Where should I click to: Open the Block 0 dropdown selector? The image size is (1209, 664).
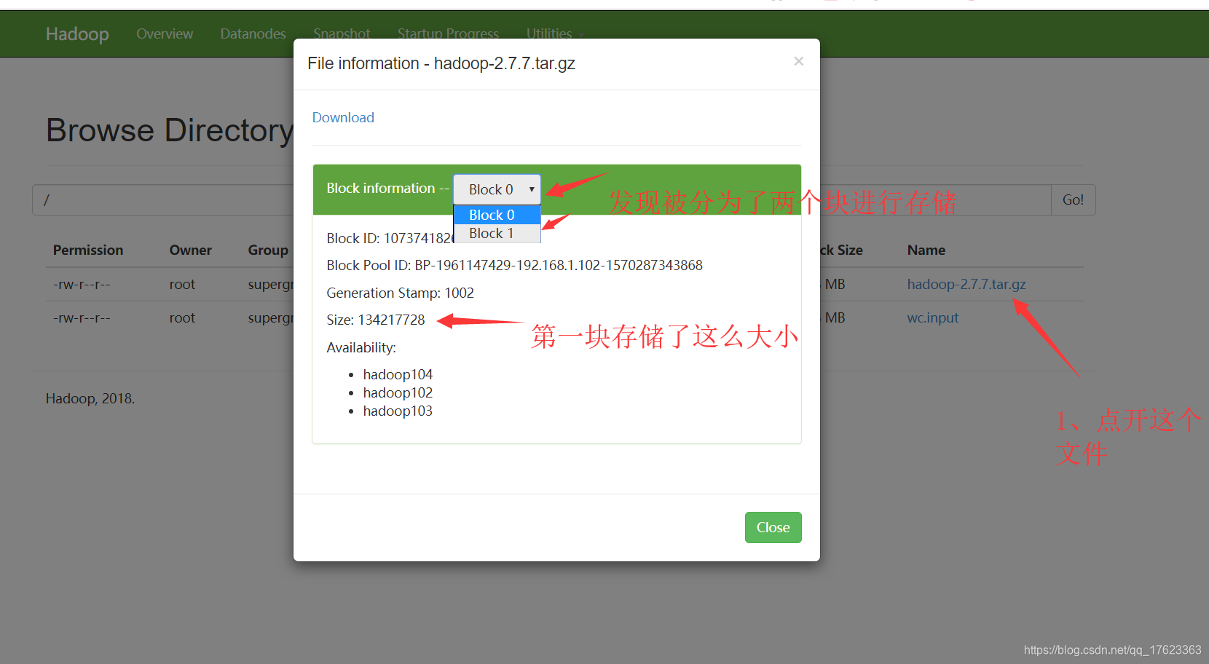[x=497, y=189]
